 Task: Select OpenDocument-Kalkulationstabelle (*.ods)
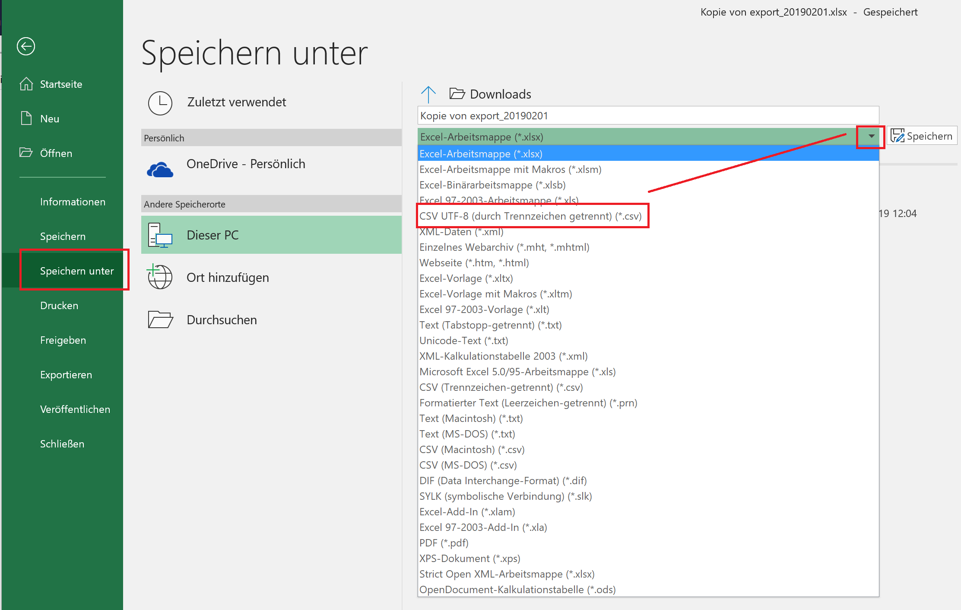(x=648, y=590)
